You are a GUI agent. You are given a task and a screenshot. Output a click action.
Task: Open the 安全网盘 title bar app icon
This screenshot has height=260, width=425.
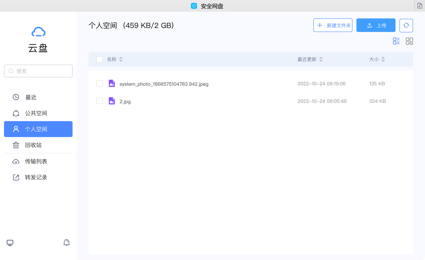[x=194, y=6]
